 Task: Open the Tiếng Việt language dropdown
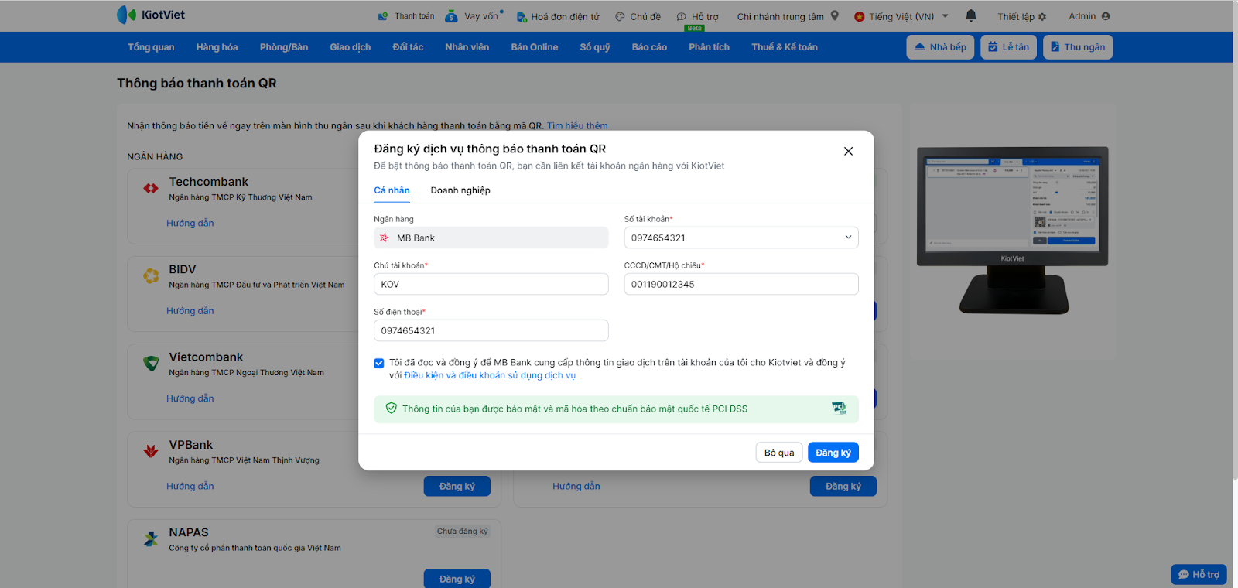[946, 16]
